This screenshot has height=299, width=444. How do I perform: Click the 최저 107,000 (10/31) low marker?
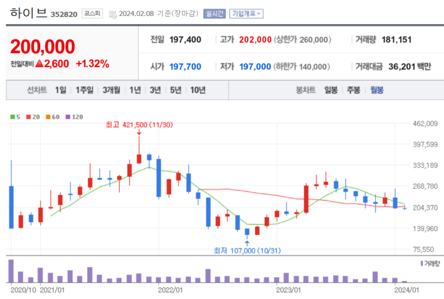tap(247, 250)
